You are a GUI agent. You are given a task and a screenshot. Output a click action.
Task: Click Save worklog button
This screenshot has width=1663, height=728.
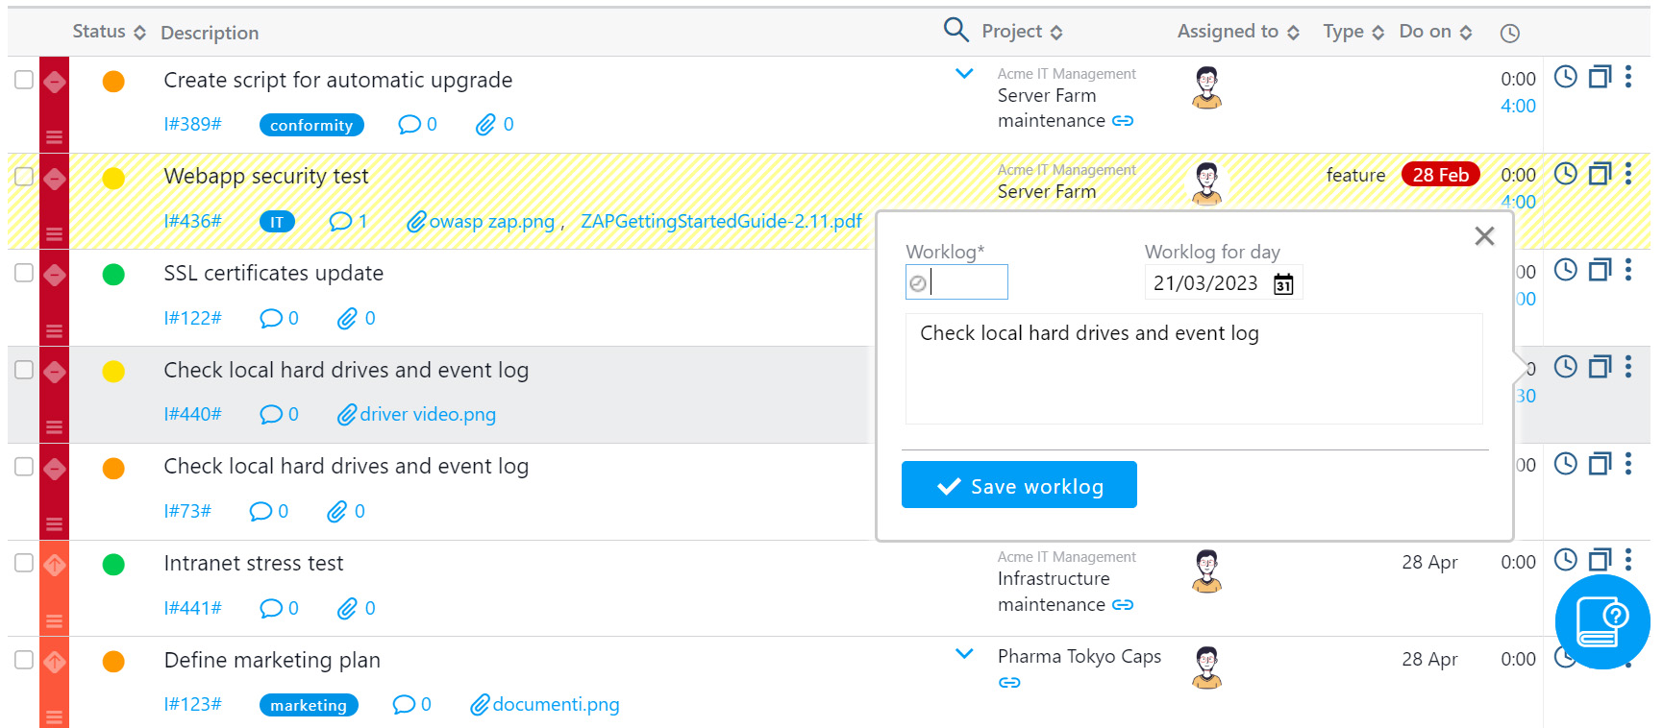(1019, 485)
